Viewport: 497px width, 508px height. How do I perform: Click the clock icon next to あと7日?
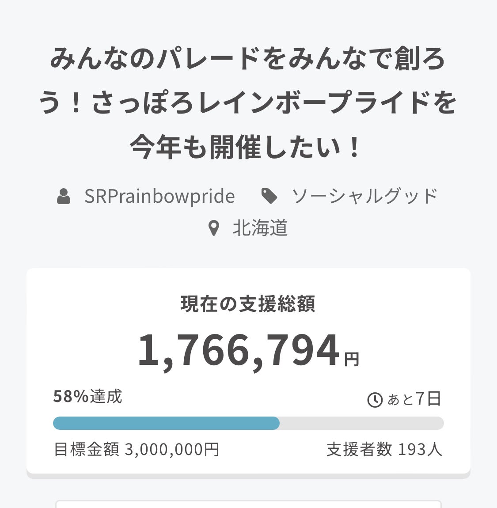click(375, 400)
